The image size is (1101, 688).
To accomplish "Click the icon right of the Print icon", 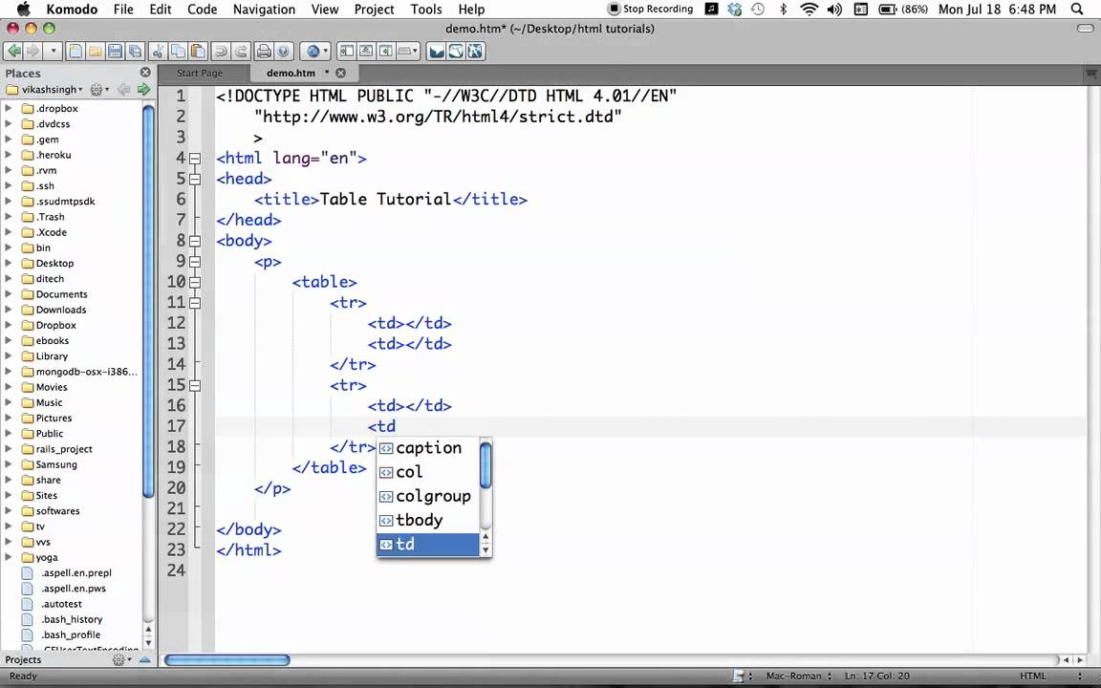I will point(283,52).
